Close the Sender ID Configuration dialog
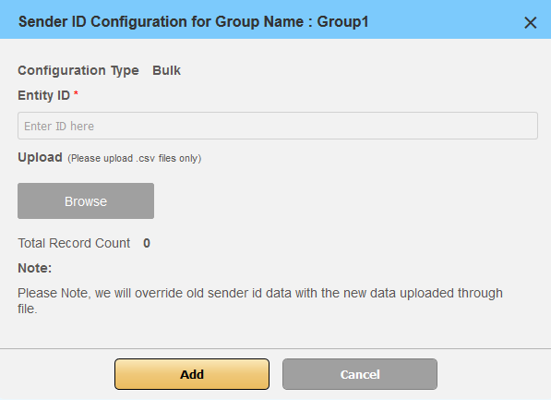This screenshot has height=400, width=551. [x=531, y=23]
